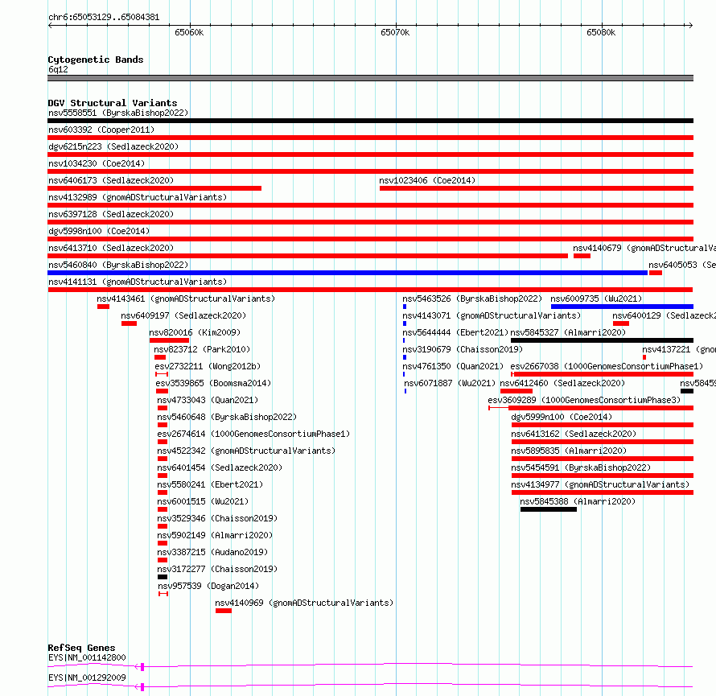Click nsv823712 (Park2010) label

202,349
